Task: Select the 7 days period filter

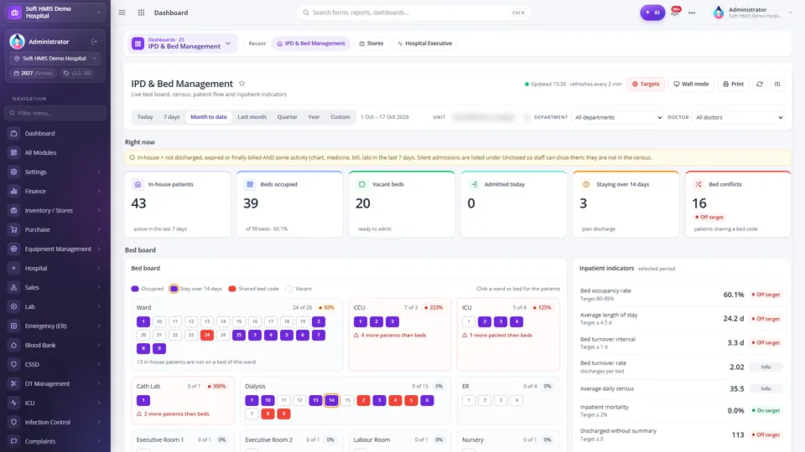Action: point(171,117)
